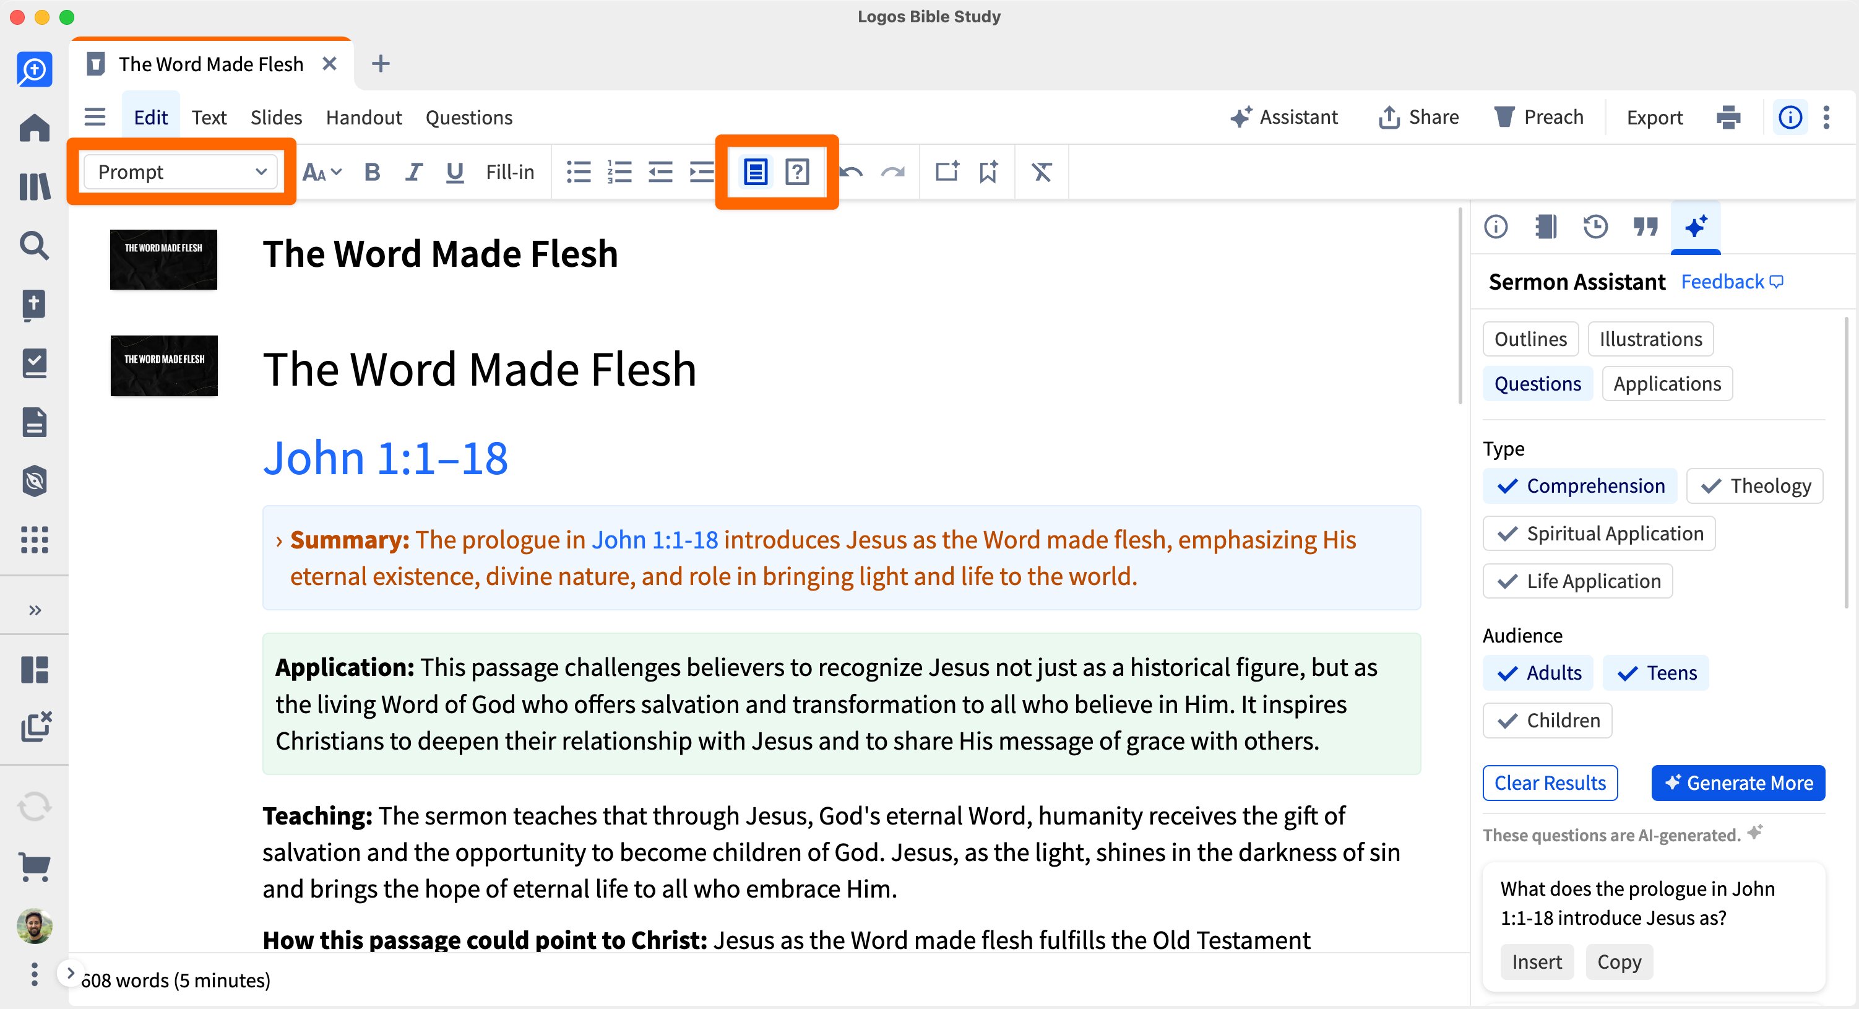Click the Search magnifier in the sidebar
Screen dimensions: 1859x1009
click(x=34, y=245)
